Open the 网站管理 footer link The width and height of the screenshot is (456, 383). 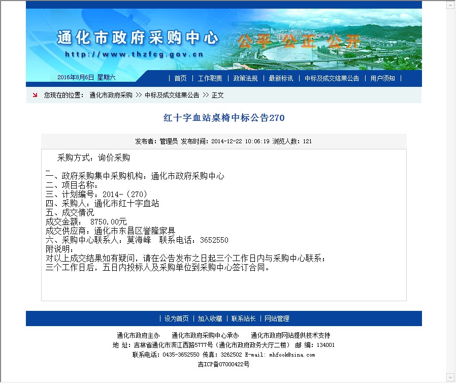point(277,318)
